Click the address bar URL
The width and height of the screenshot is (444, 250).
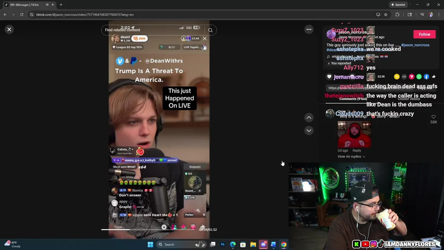pyautogui.click(x=85, y=15)
